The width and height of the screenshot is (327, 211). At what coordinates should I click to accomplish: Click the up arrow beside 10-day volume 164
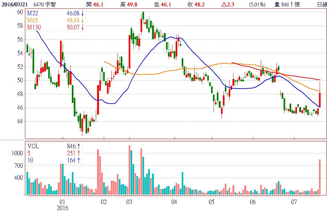(79, 160)
